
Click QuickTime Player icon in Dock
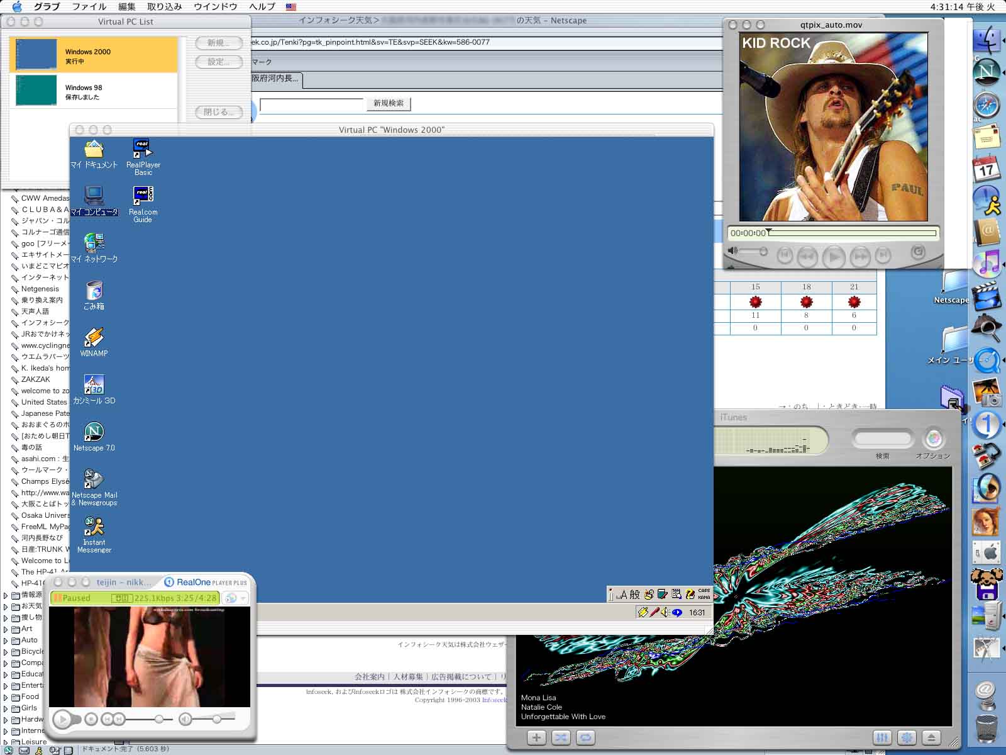pos(987,361)
